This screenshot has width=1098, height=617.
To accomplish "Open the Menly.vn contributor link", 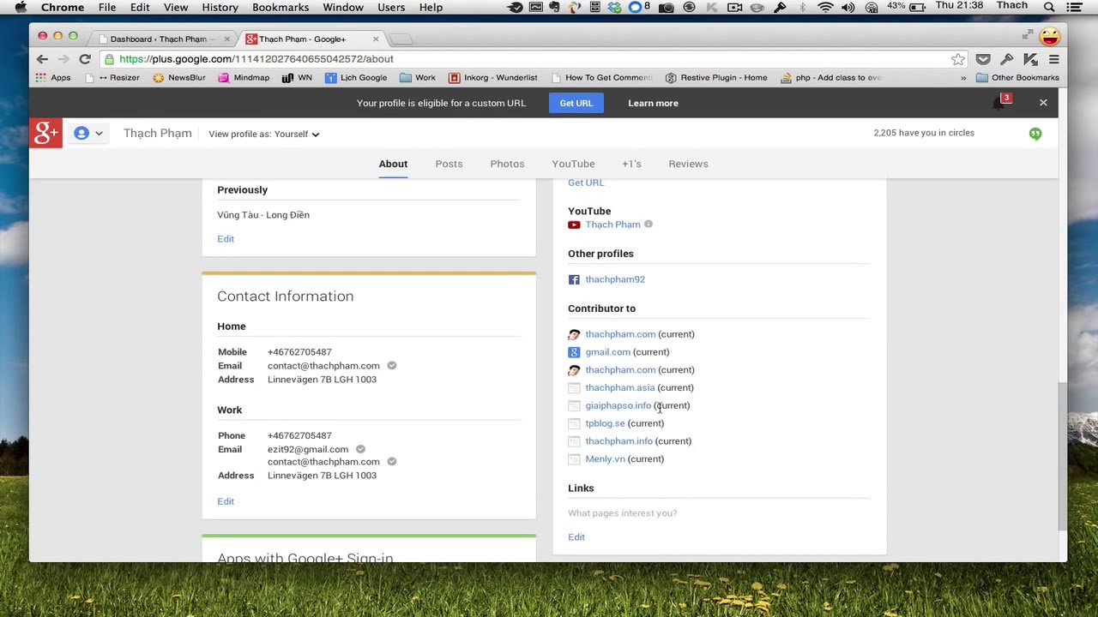I will pos(605,459).
